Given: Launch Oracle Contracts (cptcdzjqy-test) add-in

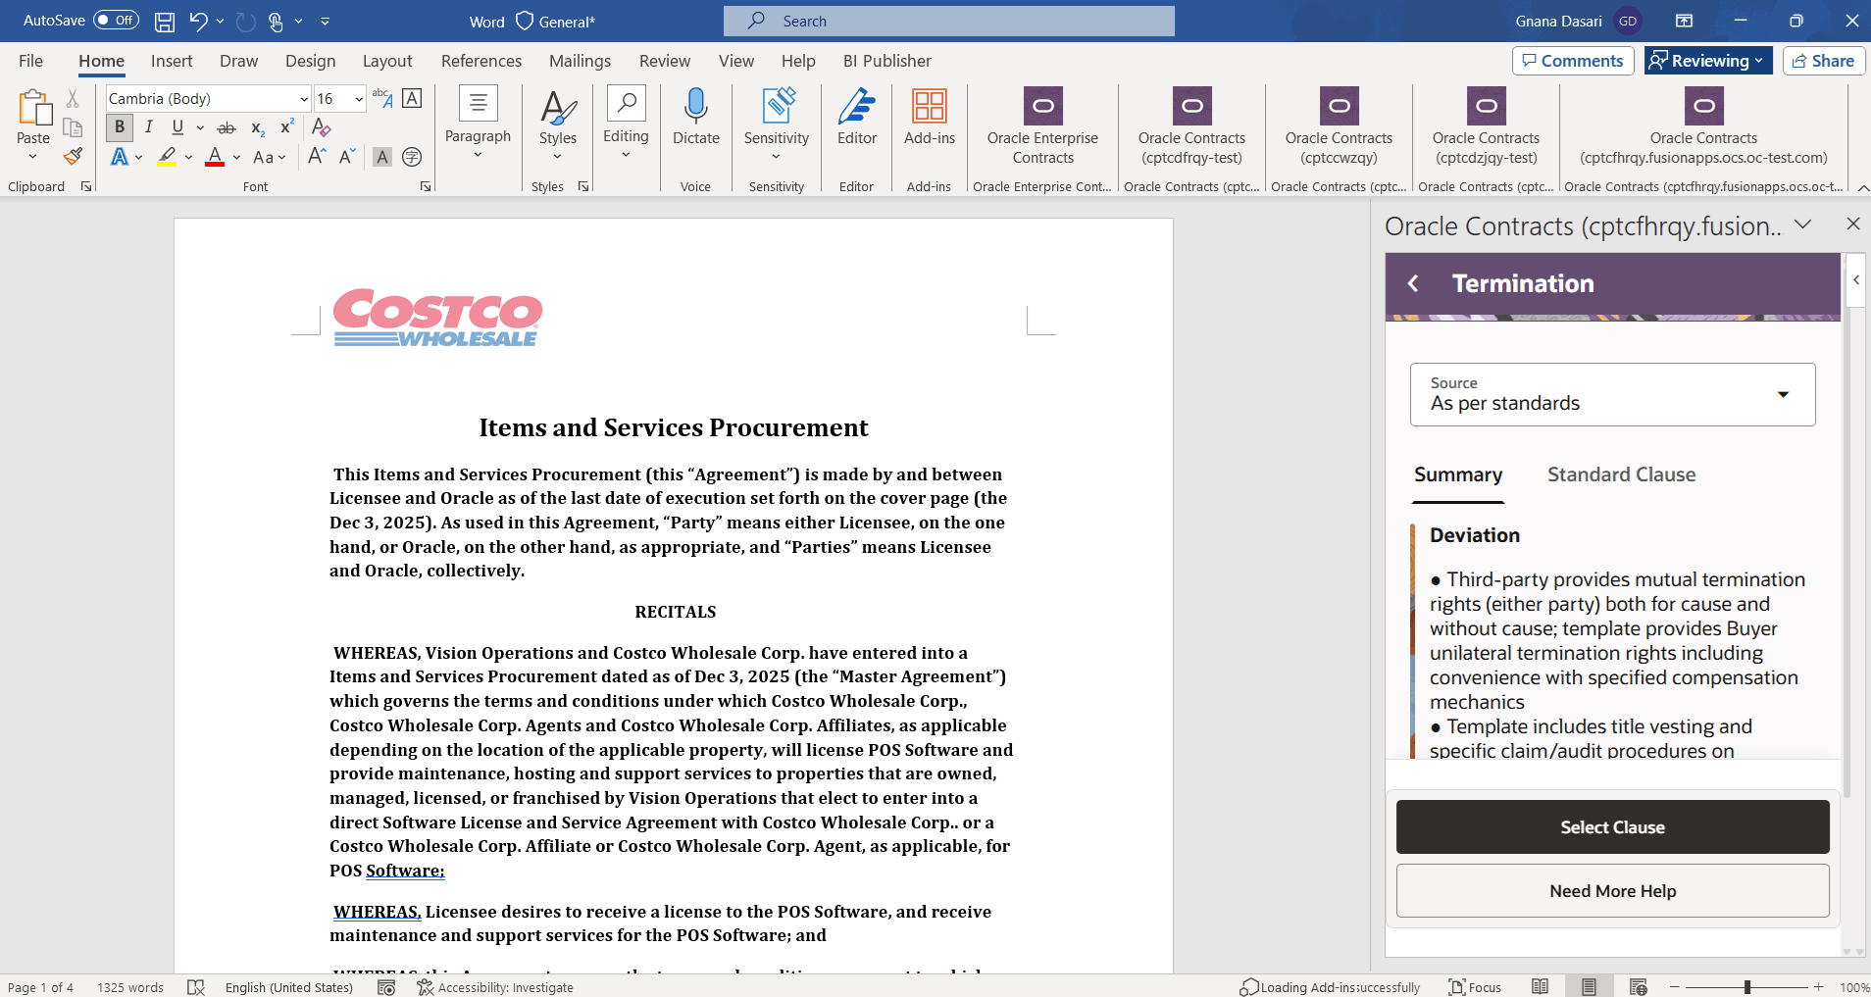Looking at the screenshot, I should click(1487, 126).
